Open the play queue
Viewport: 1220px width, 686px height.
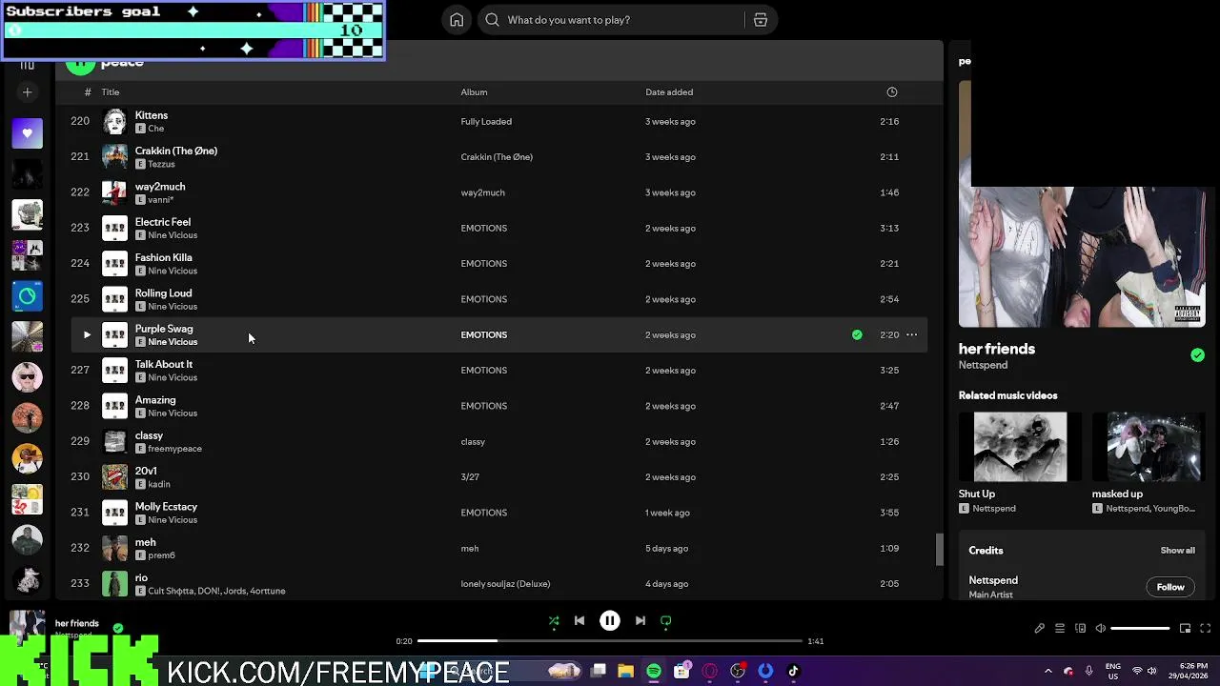click(x=1060, y=629)
